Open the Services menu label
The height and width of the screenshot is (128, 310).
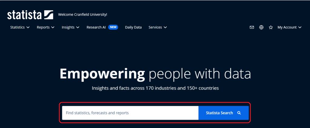(x=155, y=27)
